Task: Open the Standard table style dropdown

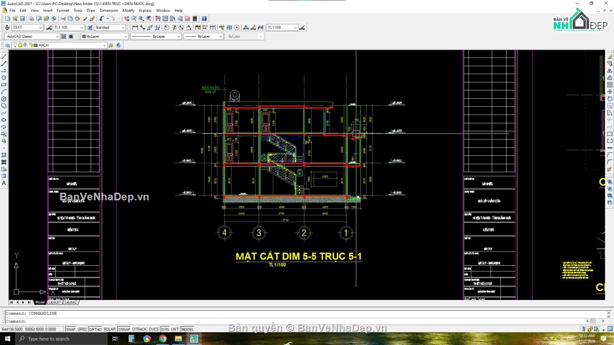Action: (109, 28)
